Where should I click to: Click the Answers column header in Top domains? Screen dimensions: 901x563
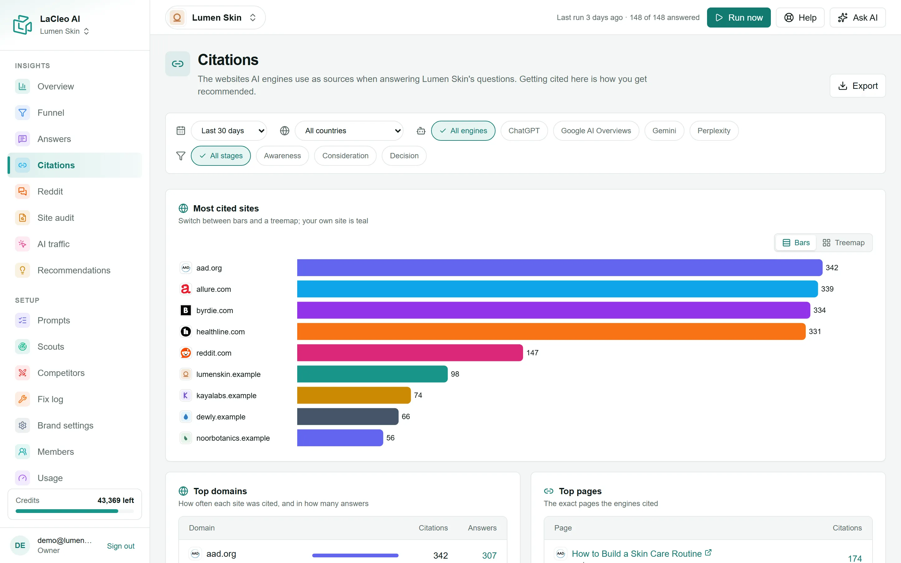tap(482, 528)
